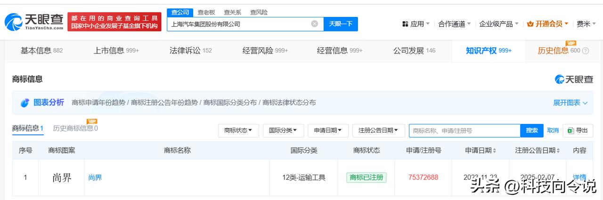This screenshot has width=603, height=200.
Task: Clear the search box text
Action: (315, 23)
